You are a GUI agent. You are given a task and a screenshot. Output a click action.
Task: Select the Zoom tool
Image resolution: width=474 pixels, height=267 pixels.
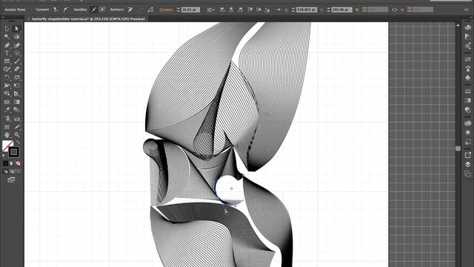tap(17, 135)
